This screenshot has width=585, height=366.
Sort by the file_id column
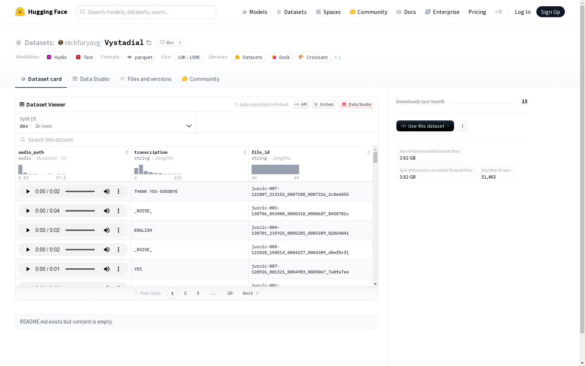point(369,152)
